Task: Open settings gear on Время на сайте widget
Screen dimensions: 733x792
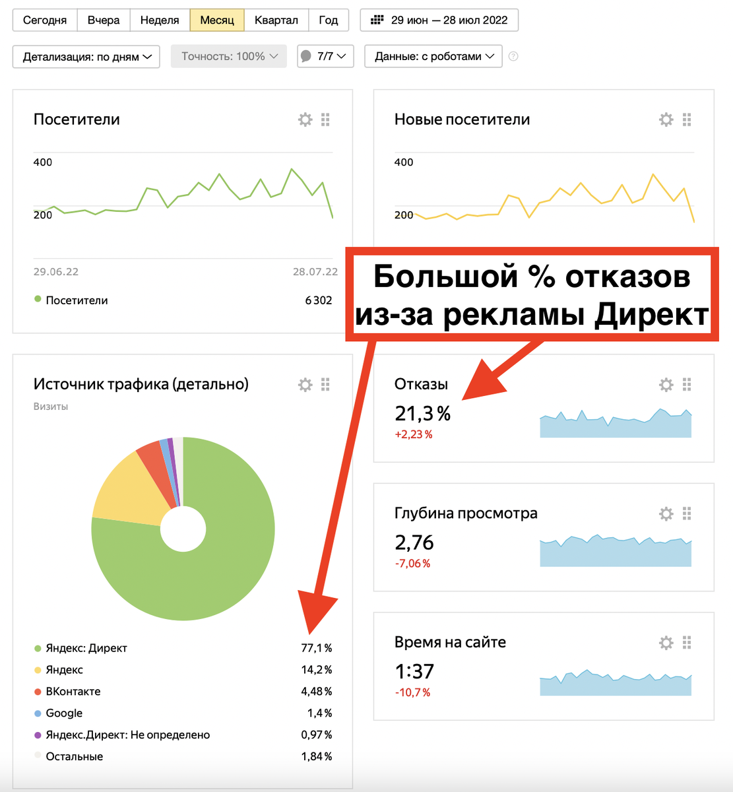Action: (x=666, y=642)
